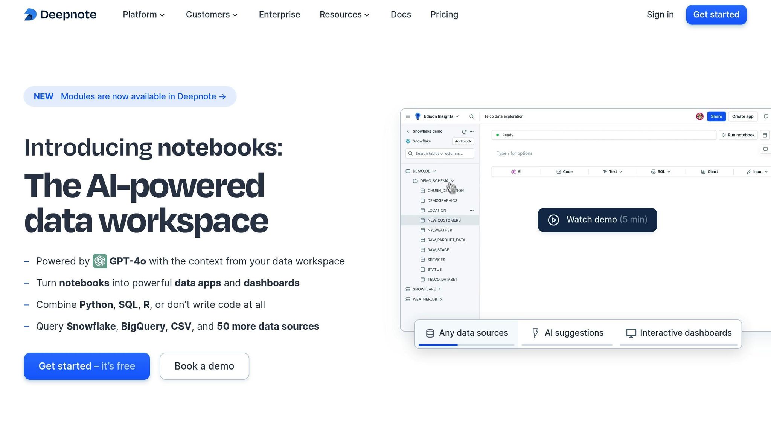Open the more options menu for Snowflake demo
Image resolution: width=771 pixels, height=434 pixels.
point(472,132)
